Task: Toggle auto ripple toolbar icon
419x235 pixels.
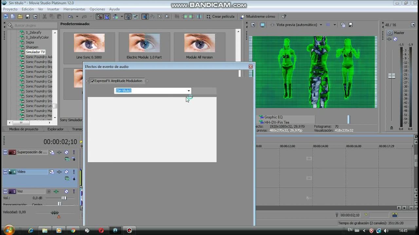Action: (x=116, y=16)
